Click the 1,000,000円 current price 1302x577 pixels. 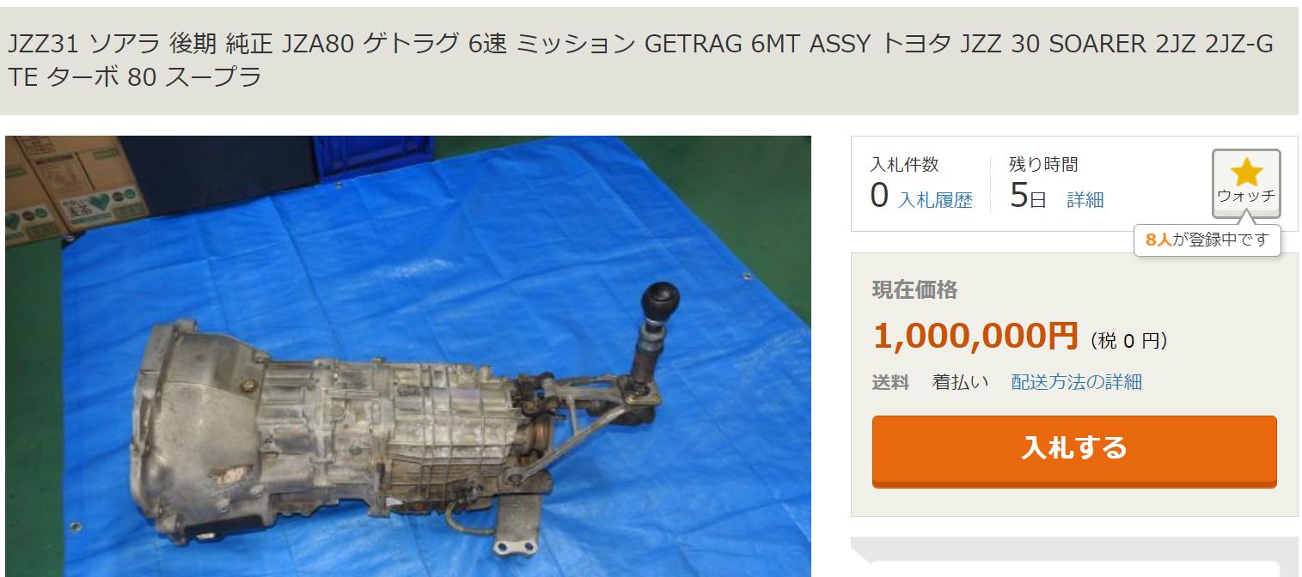coord(975,336)
